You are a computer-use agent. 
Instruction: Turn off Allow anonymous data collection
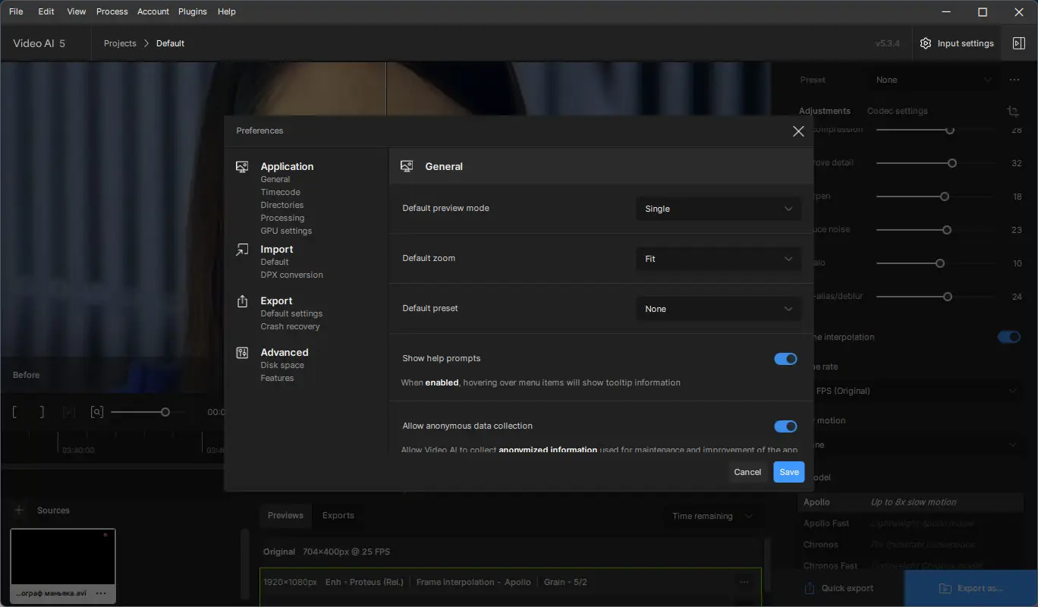tap(785, 426)
